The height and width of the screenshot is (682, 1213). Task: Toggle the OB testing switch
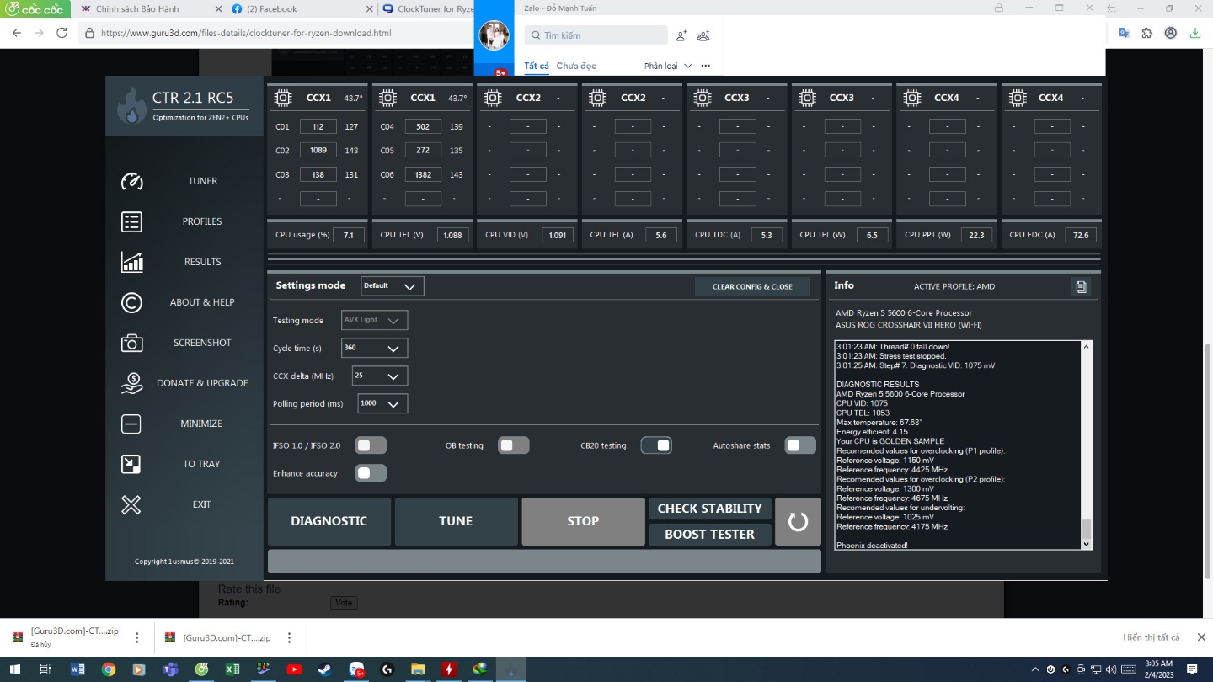click(514, 445)
